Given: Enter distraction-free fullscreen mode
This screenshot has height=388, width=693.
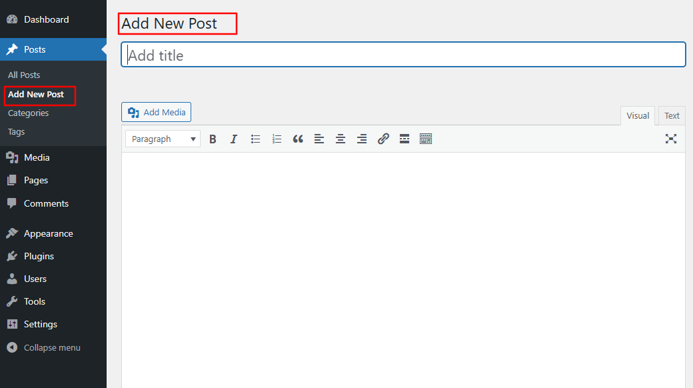Looking at the screenshot, I should pyautogui.click(x=671, y=139).
